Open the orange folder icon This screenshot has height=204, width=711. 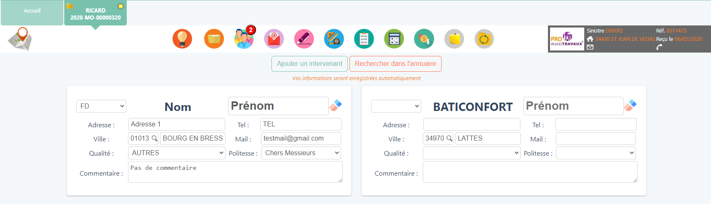coord(214,39)
